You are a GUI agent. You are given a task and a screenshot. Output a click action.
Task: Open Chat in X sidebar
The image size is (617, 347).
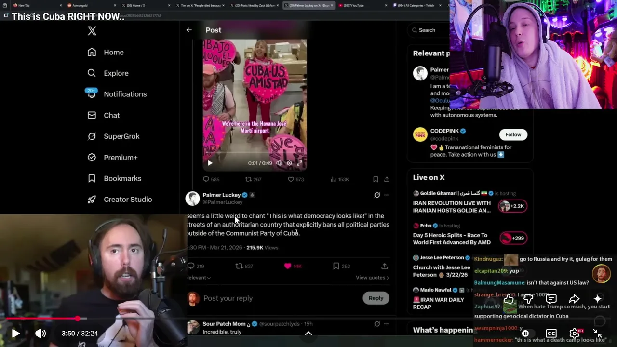pos(103,115)
